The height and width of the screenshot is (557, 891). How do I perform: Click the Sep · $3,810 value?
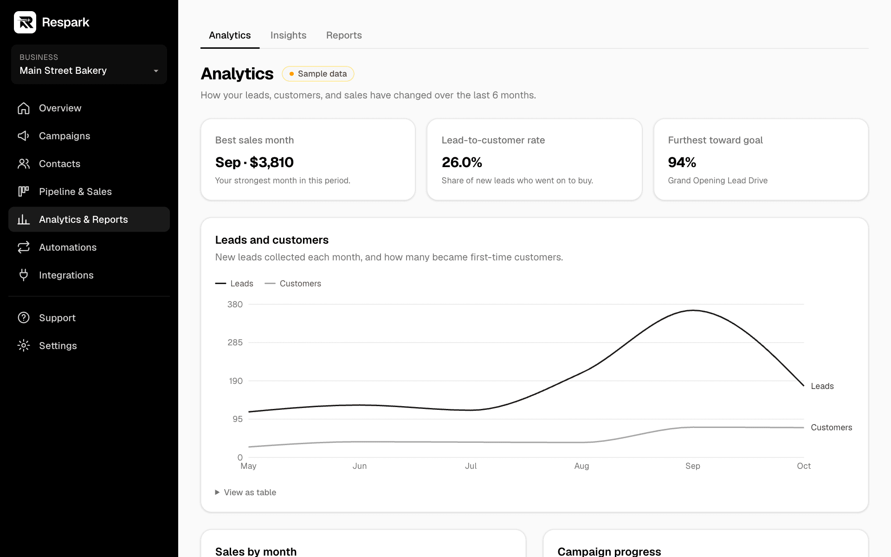click(254, 162)
